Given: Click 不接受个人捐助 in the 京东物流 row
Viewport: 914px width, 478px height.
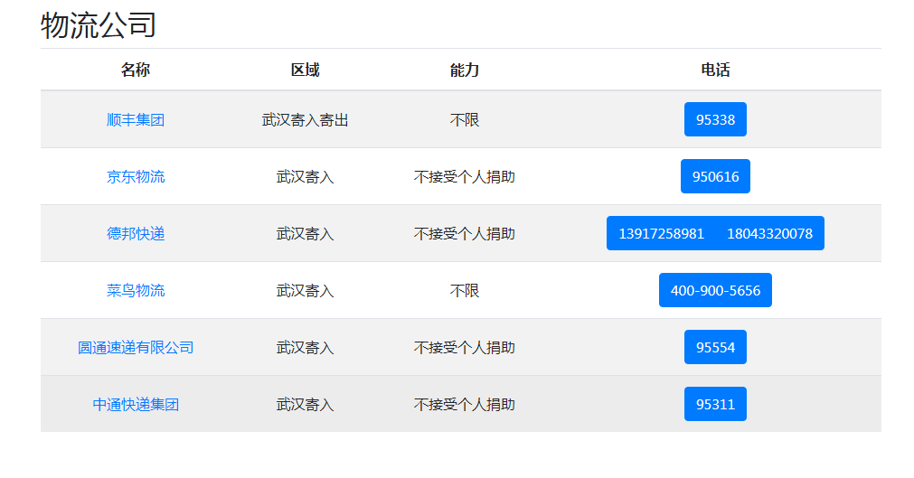Looking at the screenshot, I should coord(464,176).
